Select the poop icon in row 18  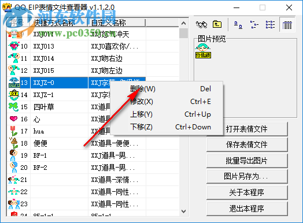coord(14,143)
